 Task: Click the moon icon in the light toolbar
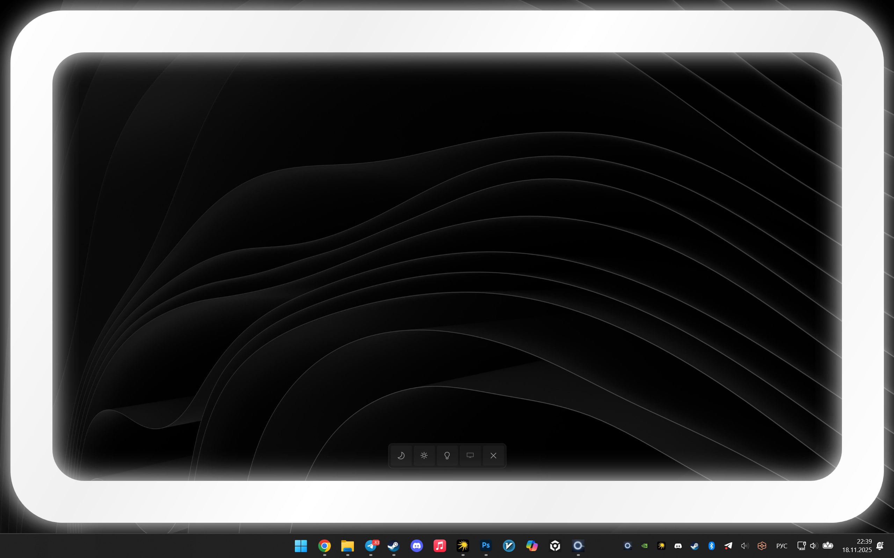(x=401, y=455)
